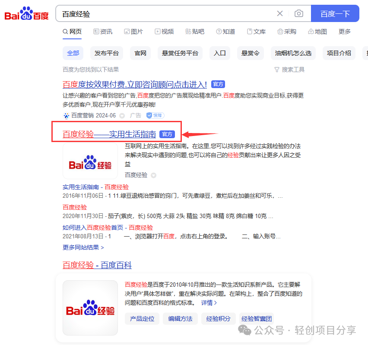The height and width of the screenshot is (345, 368).
Task: Click the 百度经验 source name under the description
Action: [x=136, y=175]
